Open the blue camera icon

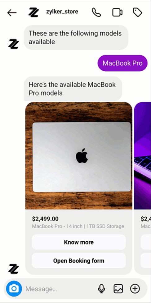point(14,289)
